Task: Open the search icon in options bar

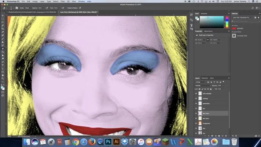Action: tap(253, 8)
